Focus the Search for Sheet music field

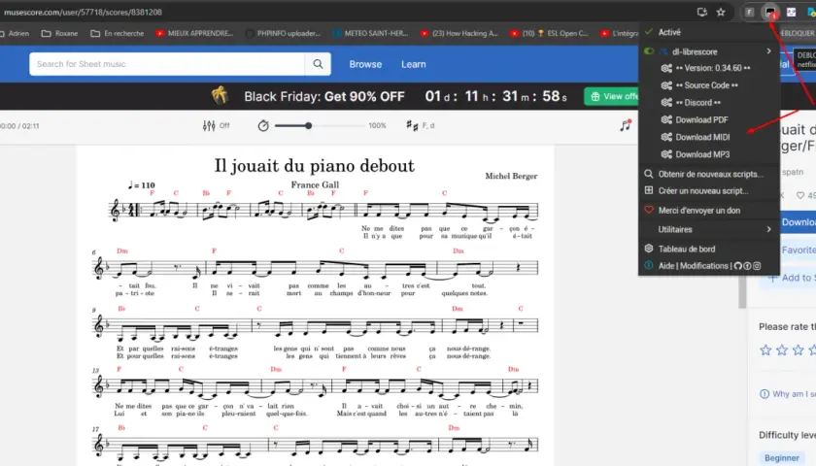[x=167, y=64]
